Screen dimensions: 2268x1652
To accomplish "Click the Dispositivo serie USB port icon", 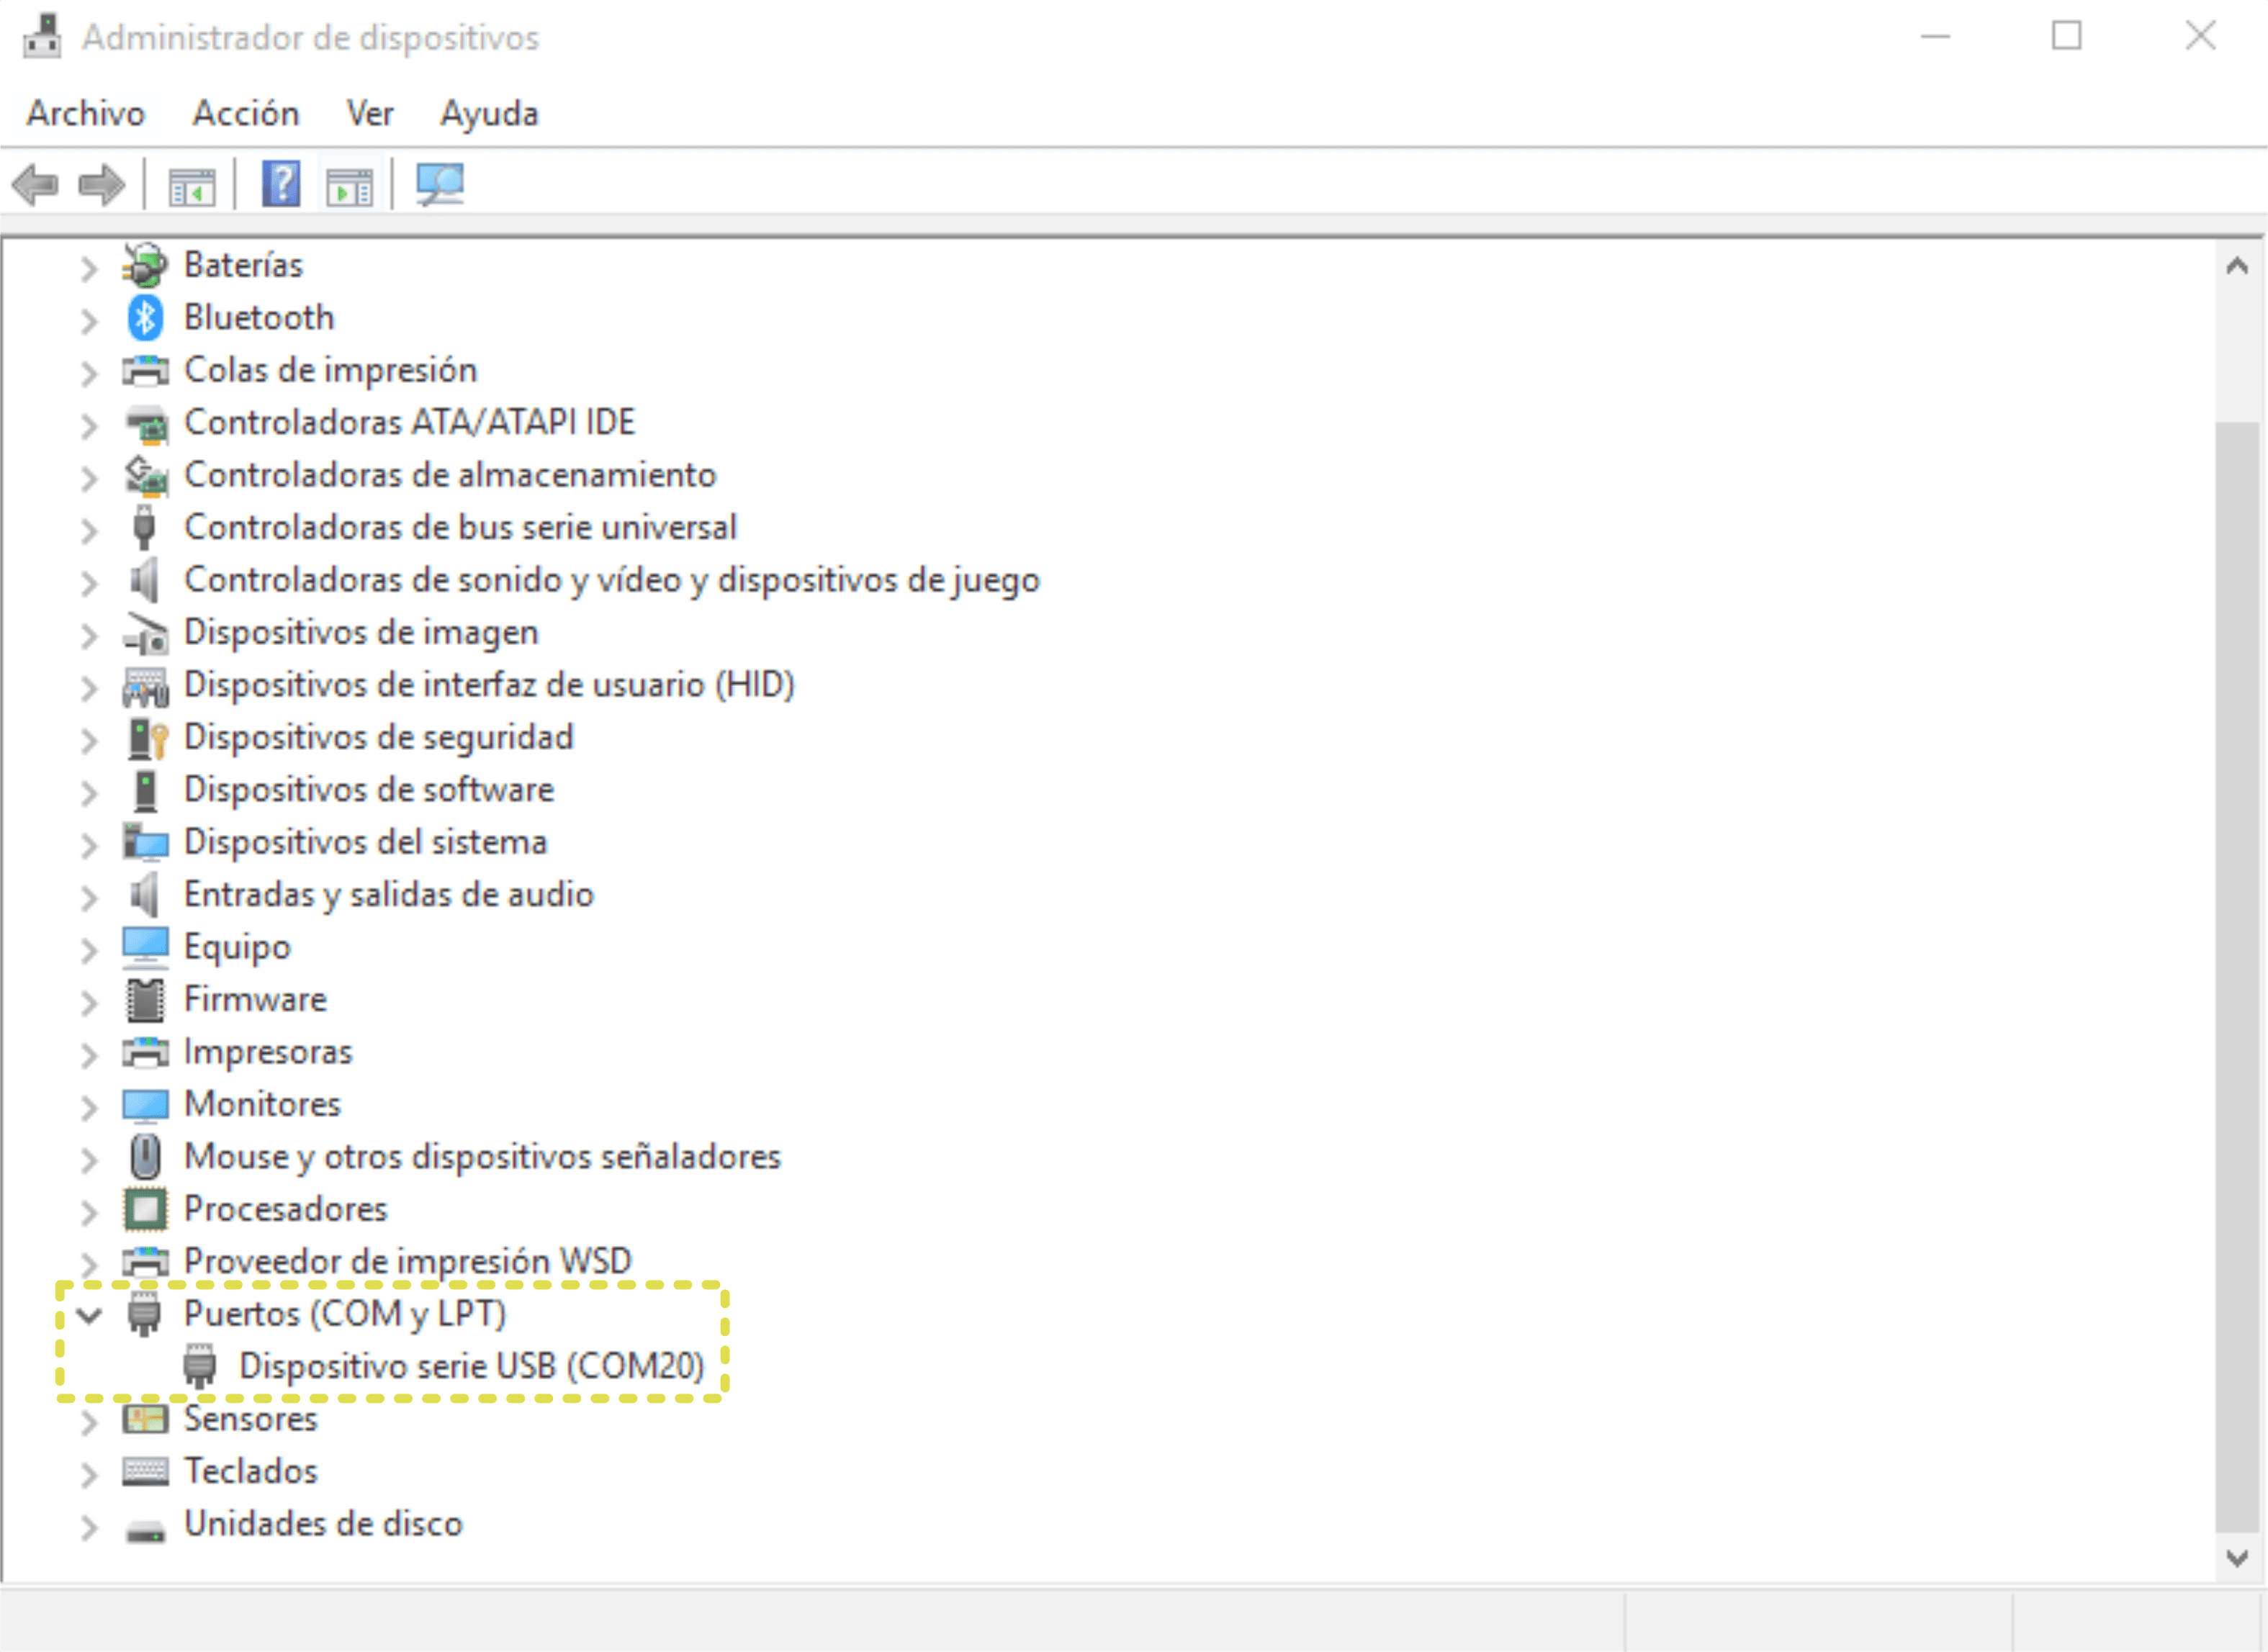I will tap(200, 1367).
